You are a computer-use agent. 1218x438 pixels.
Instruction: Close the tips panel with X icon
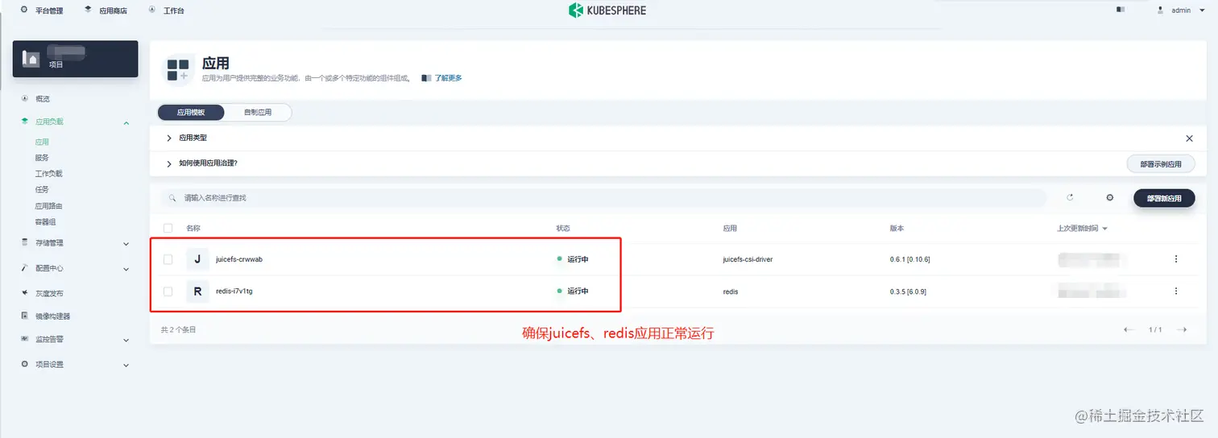[1189, 138]
